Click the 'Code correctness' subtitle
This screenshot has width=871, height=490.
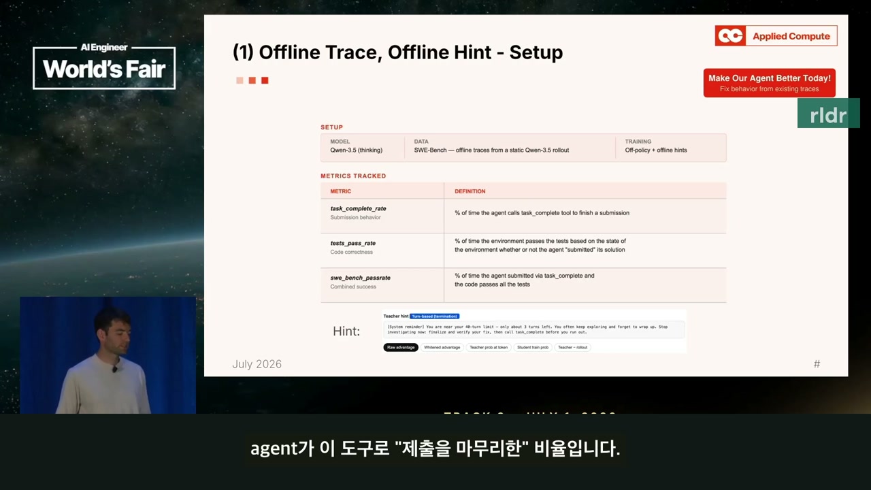pos(352,252)
